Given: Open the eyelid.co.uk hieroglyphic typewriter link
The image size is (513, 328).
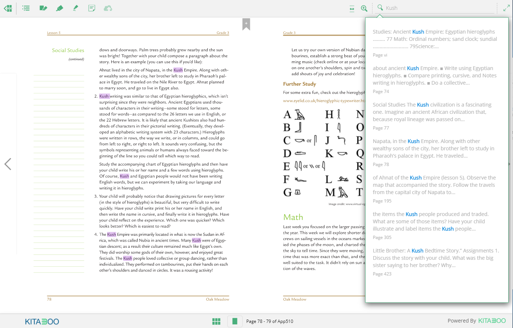Looking at the screenshot, I should click(x=324, y=101).
